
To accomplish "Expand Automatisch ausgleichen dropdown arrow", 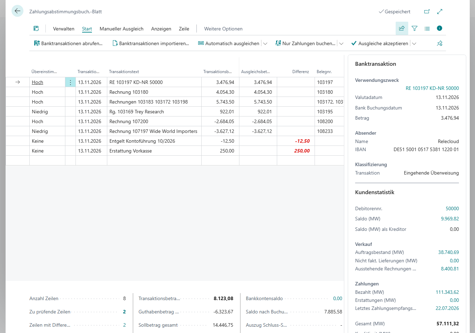I will 265,44.
